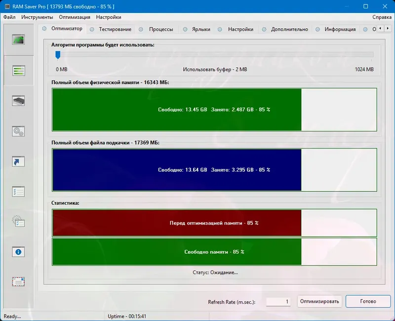Image resolution: width=395 pixels, height=321 pixels.
Task: Click the 0 MB slider minimum label
Action: [x=61, y=69]
